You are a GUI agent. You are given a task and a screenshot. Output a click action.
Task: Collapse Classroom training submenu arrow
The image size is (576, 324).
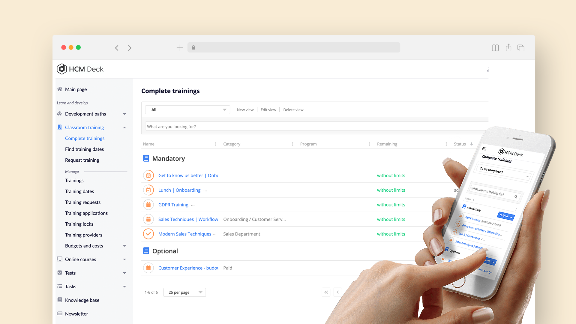click(124, 127)
